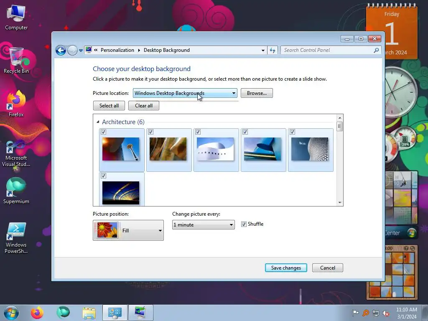Image resolution: width=428 pixels, height=321 pixels.
Task: Click the network tray icon
Action: click(x=376, y=313)
